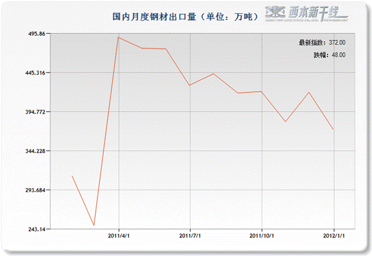This screenshot has height=256, width=372.
Task: Click the 2011/7/1 x-axis label
Action: pyautogui.click(x=190, y=235)
